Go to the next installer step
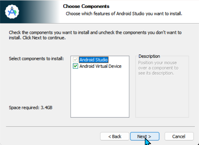This screenshot has height=145, width=199. (x=145, y=136)
